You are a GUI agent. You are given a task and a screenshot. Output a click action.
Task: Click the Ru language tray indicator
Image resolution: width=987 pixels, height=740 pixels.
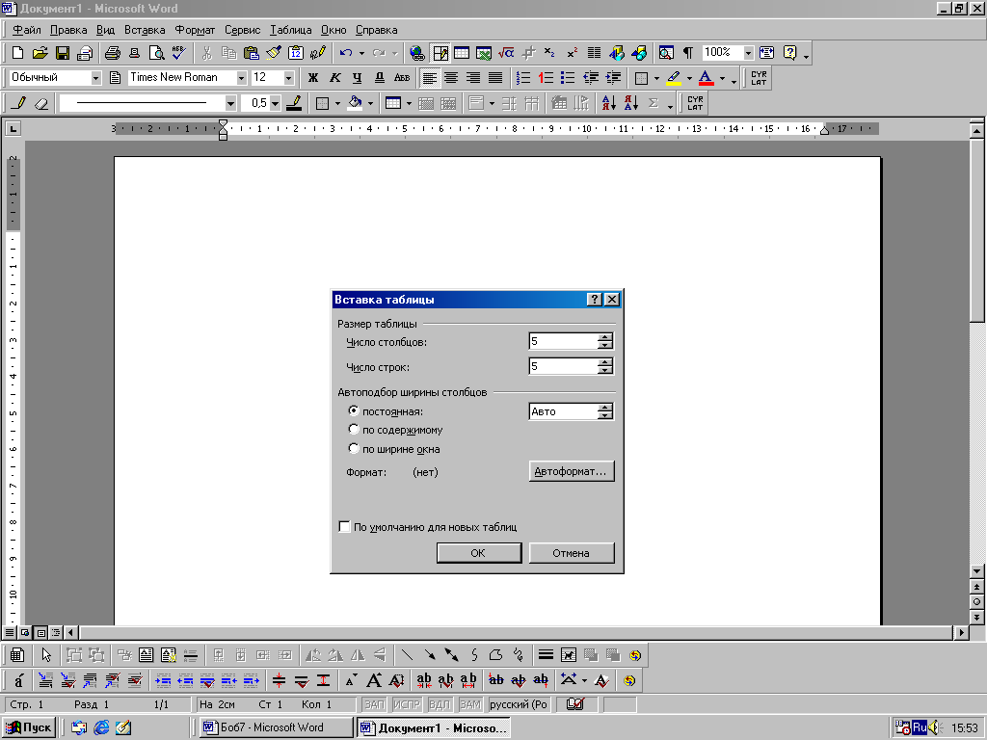coord(920,728)
